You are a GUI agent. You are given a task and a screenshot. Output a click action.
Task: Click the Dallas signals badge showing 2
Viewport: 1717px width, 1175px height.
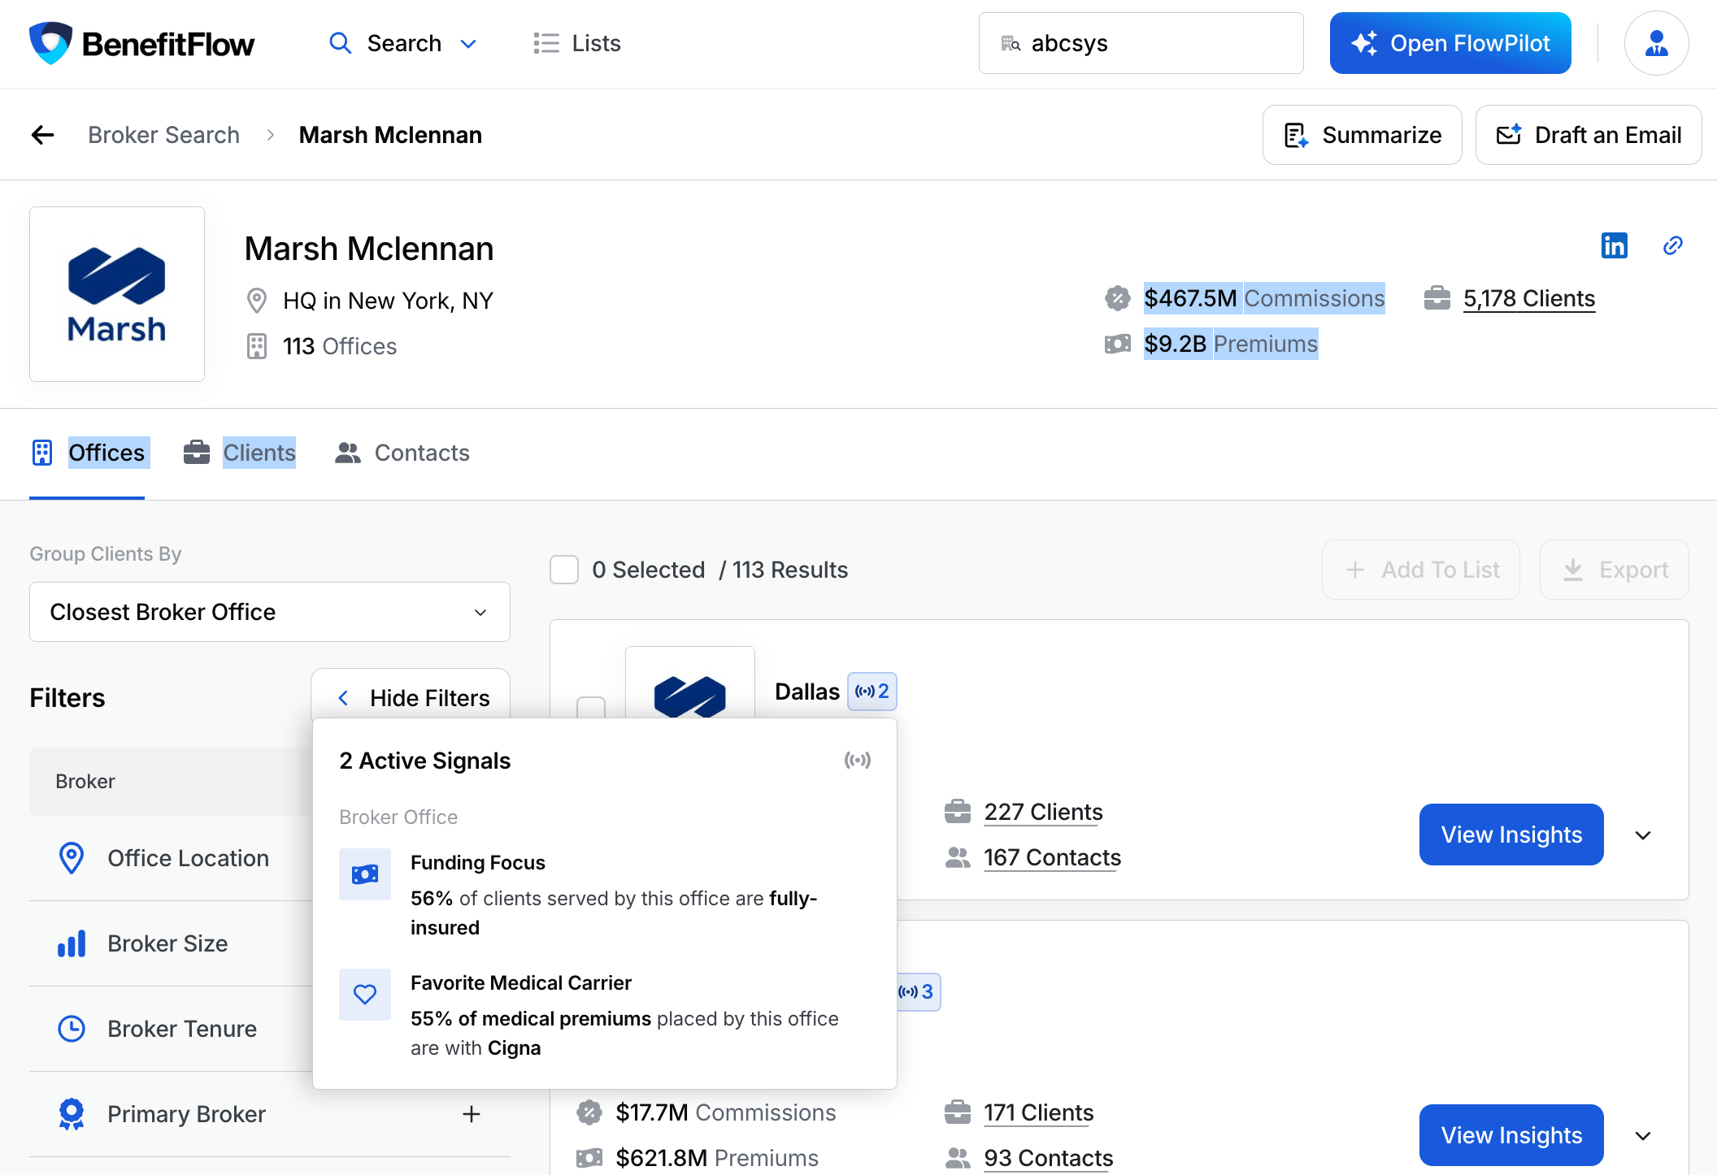click(872, 692)
